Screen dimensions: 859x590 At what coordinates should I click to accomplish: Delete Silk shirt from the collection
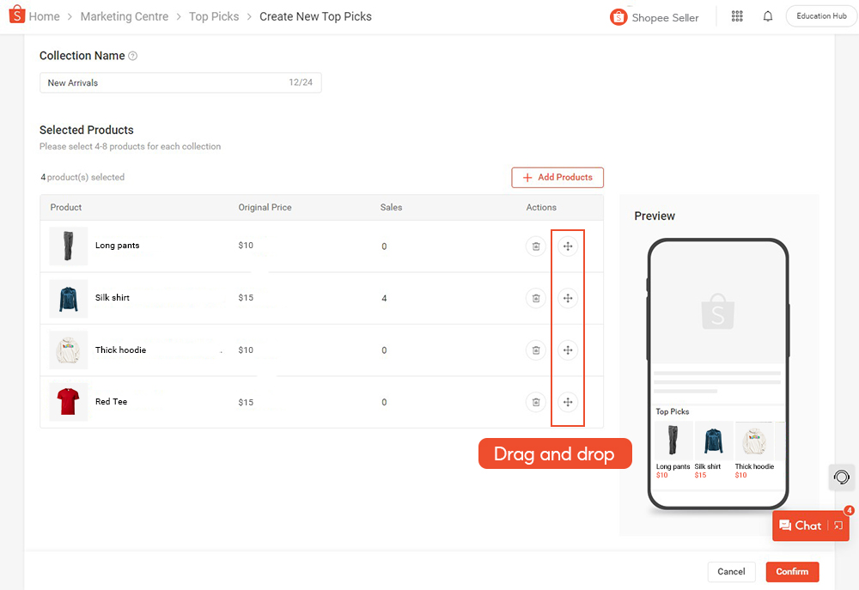point(536,299)
